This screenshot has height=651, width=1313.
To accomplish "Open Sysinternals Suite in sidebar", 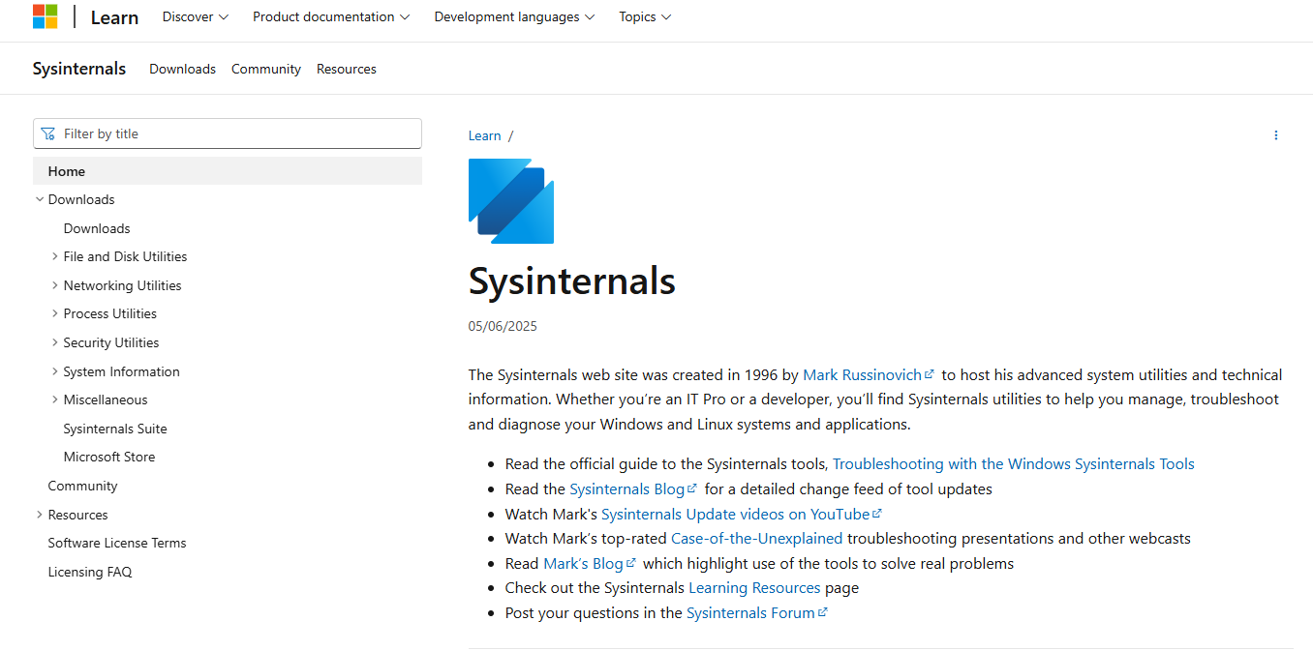I will pyautogui.click(x=115, y=429).
